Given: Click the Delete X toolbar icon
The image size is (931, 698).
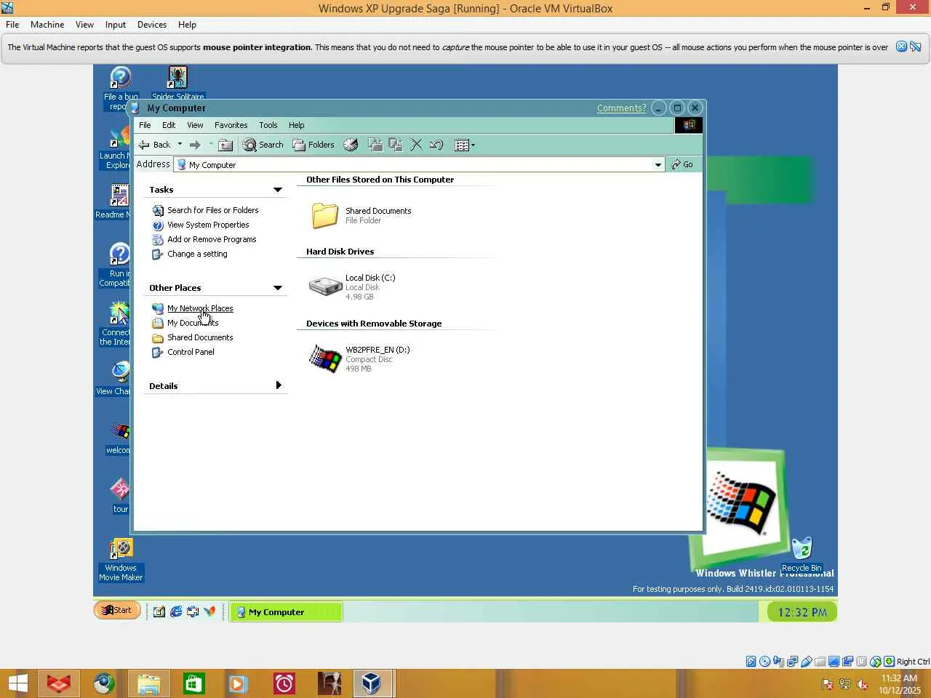Looking at the screenshot, I should [x=416, y=145].
